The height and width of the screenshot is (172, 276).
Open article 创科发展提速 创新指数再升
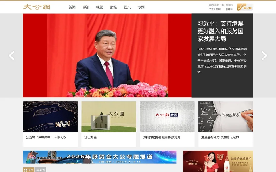[x=162, y=137]
